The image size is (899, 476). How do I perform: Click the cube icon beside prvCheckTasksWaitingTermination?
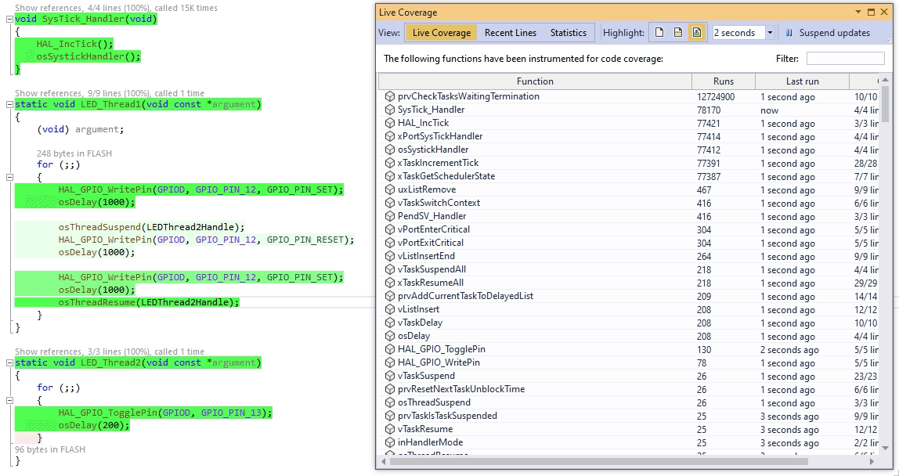pyautogui.click(x=390, y=96)
